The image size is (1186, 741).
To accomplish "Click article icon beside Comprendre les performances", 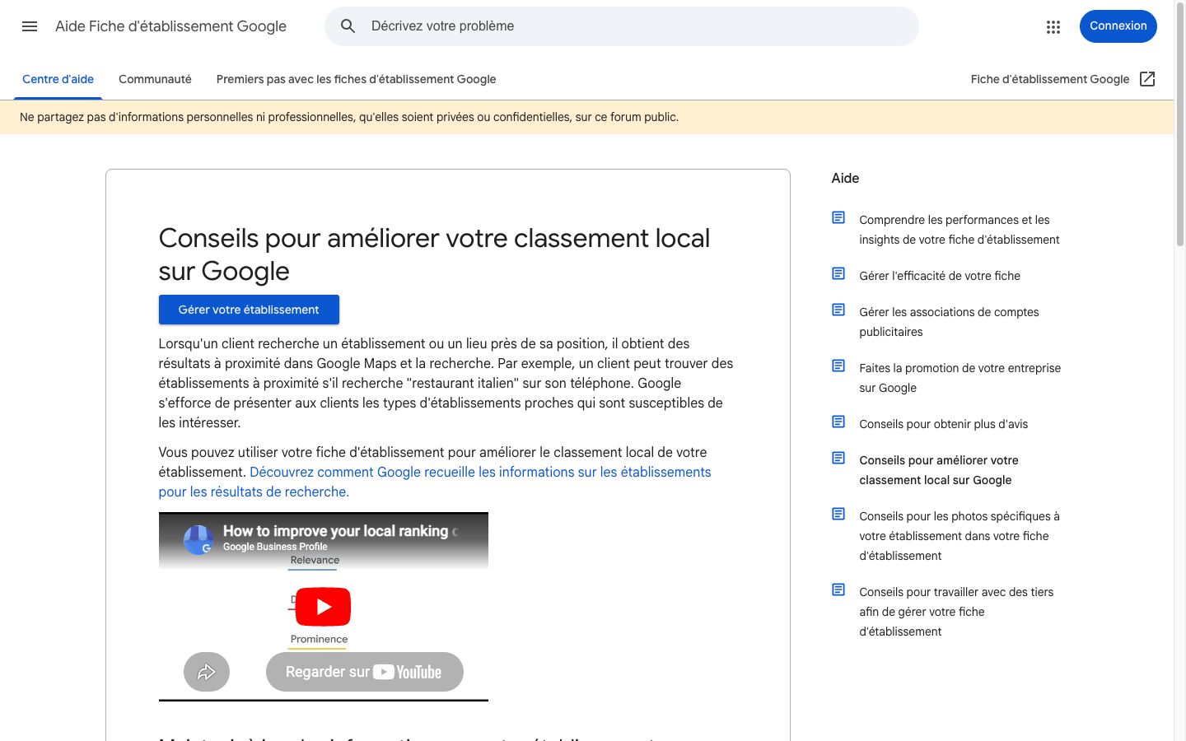I will pos(838,217).
